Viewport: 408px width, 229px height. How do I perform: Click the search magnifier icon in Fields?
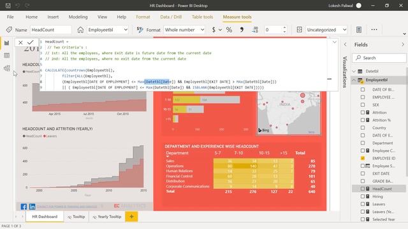pos(358,58)
